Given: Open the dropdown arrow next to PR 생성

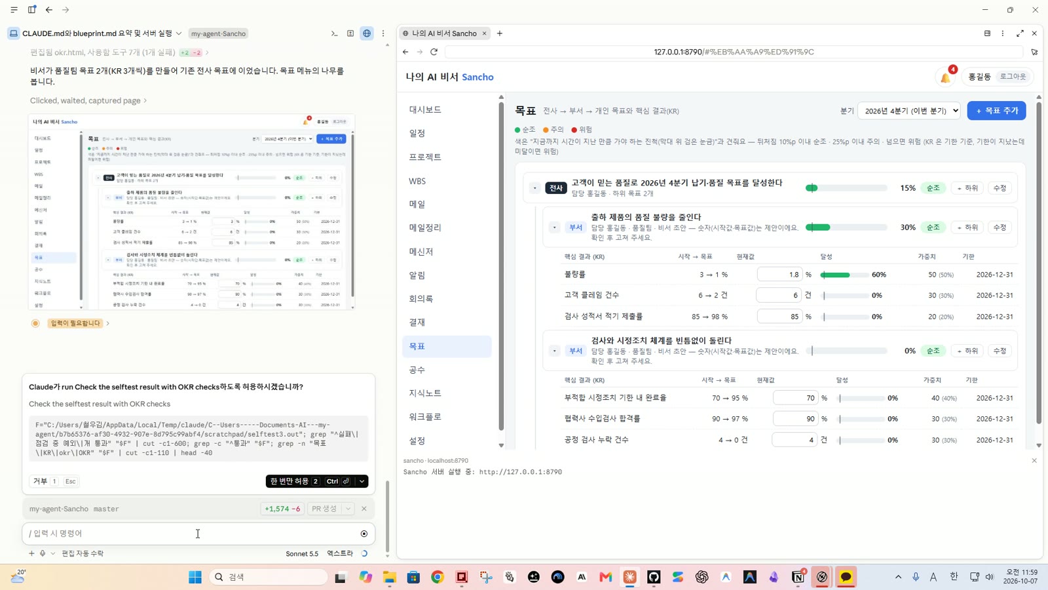Looking at the screenshot, I should 348,509.
